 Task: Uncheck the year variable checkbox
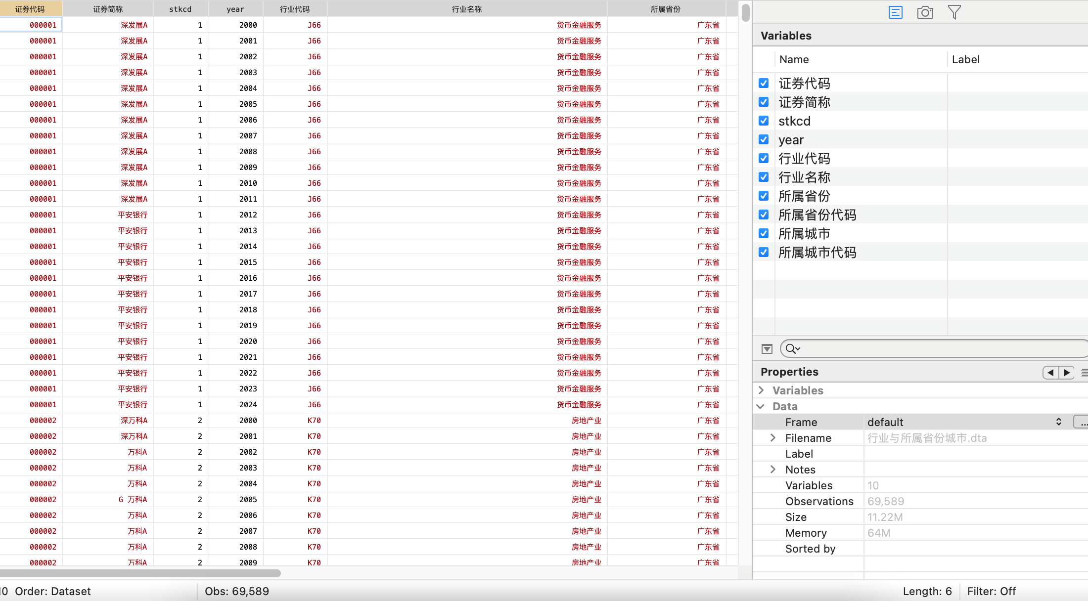click(x=764, y=140)
